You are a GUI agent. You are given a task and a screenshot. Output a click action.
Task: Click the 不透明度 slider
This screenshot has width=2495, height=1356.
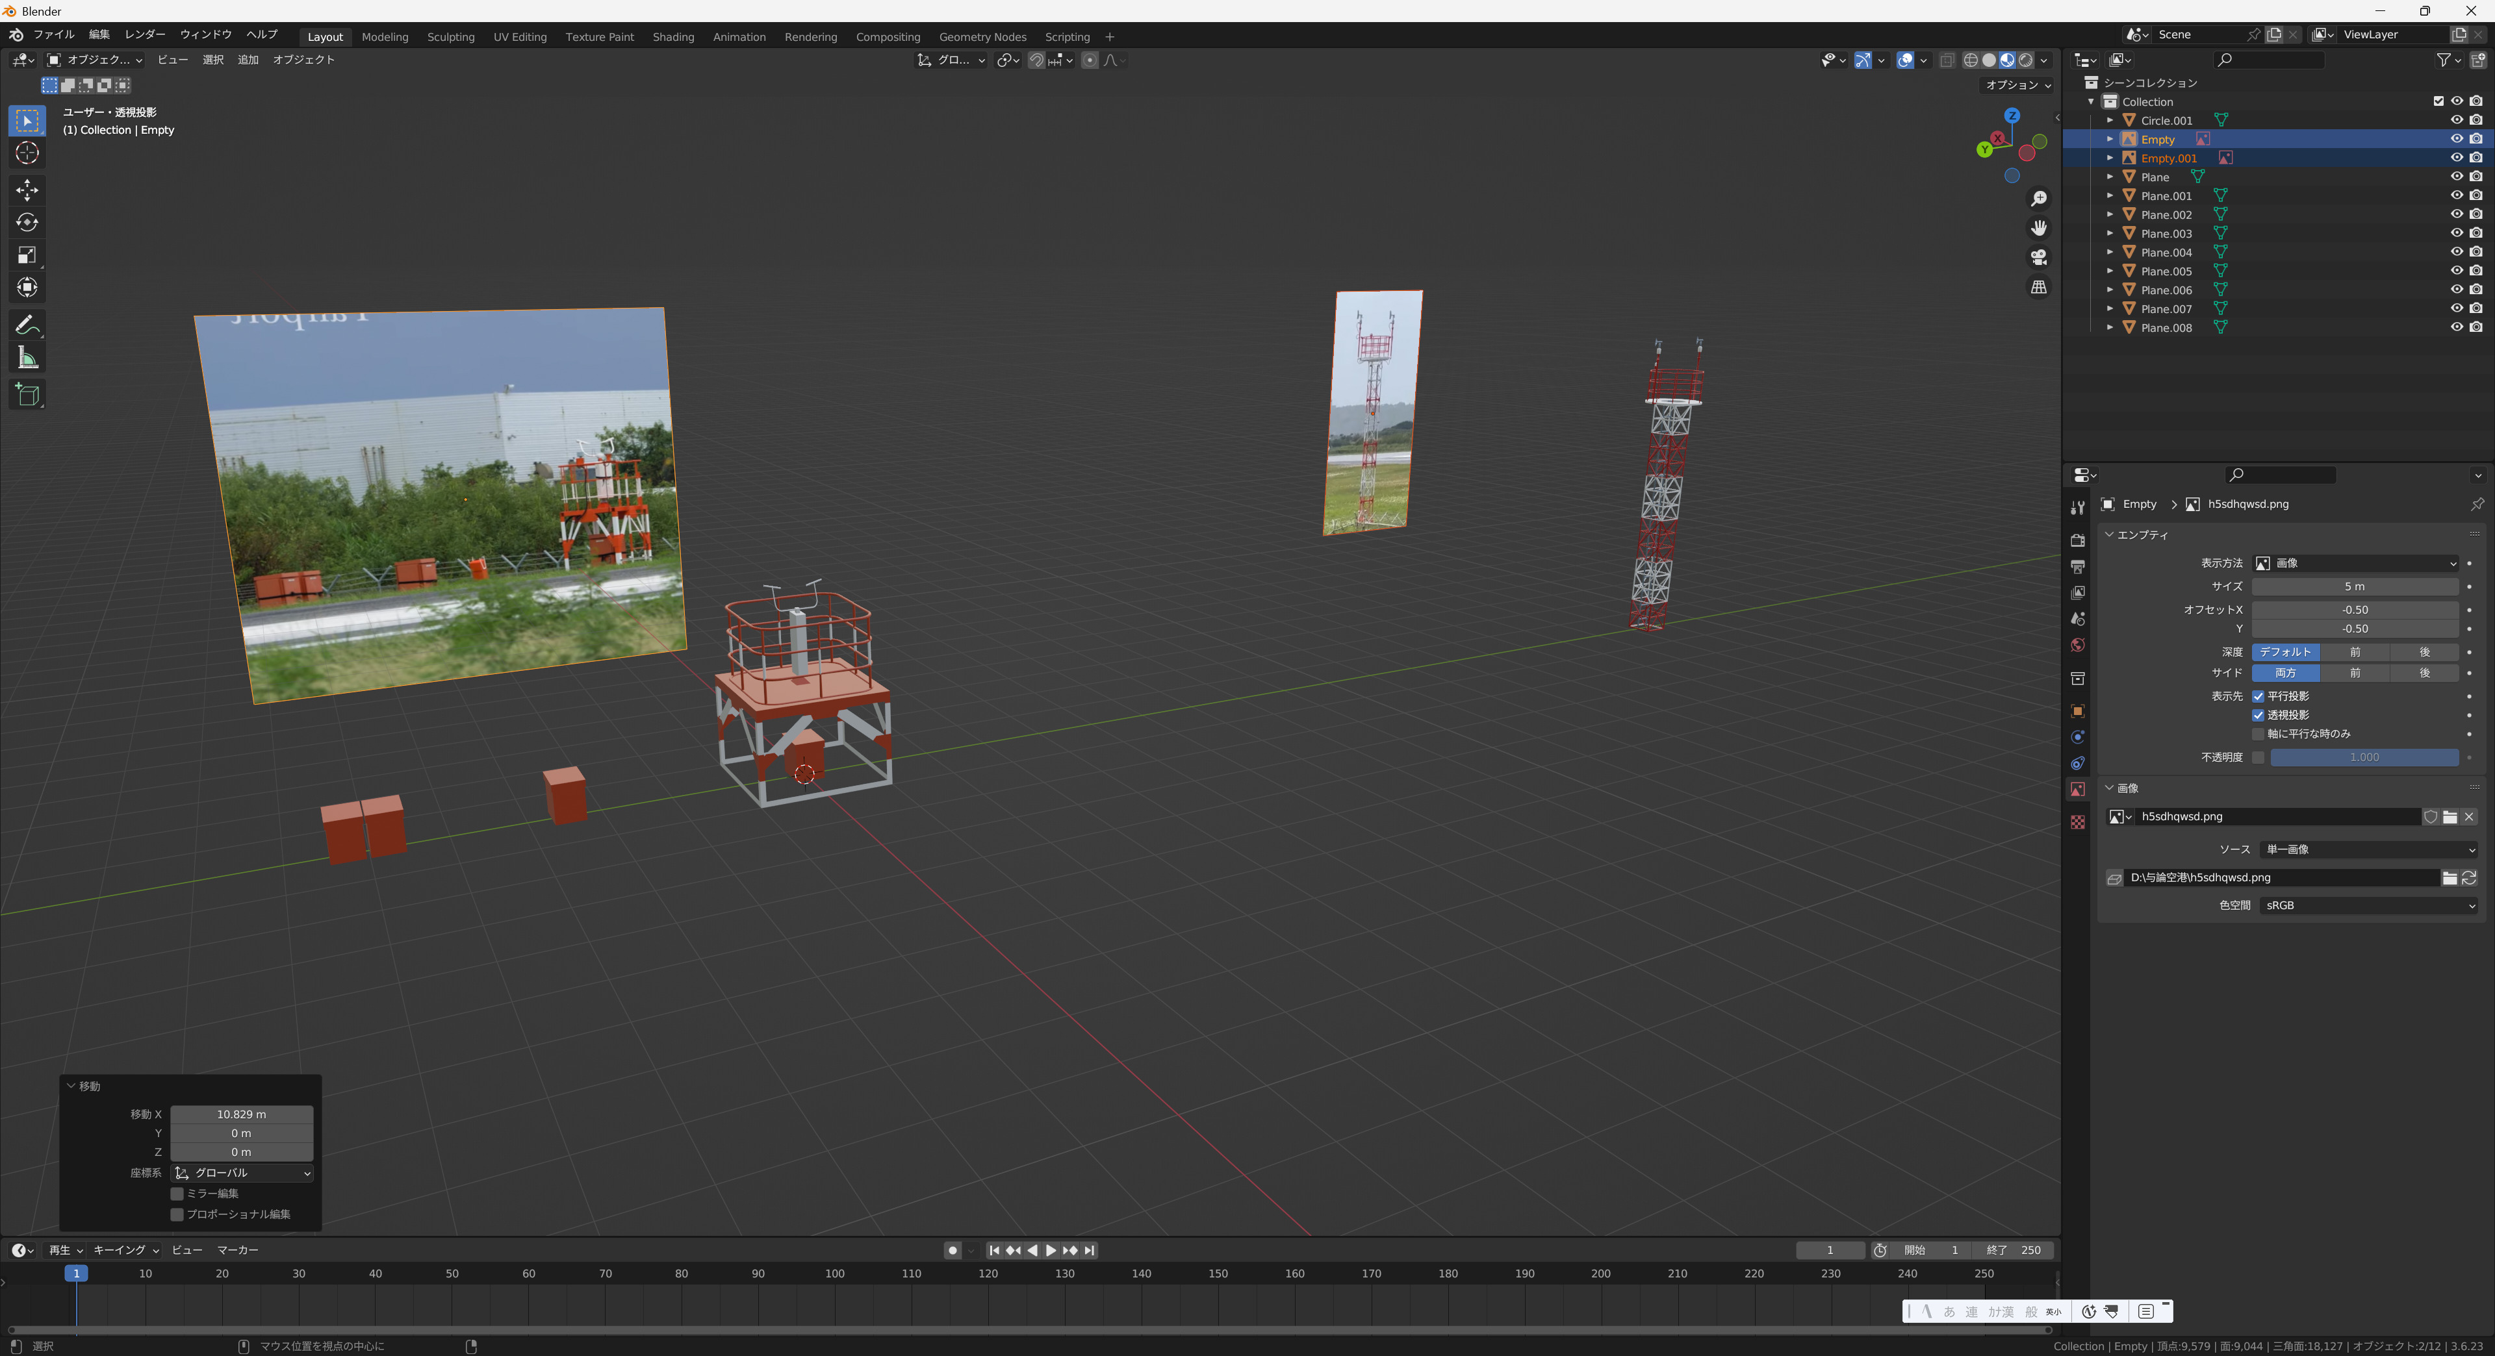(x=2364, y=758)
